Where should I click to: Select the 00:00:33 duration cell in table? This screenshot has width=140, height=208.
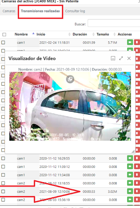point(89,192)
